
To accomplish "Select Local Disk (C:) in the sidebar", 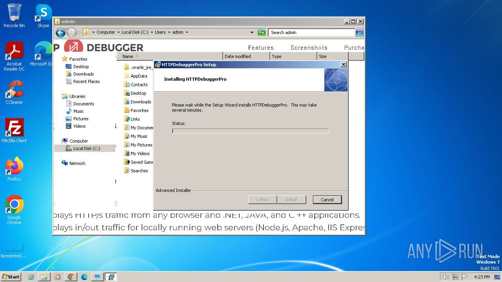I will click(x=85, y=148).
